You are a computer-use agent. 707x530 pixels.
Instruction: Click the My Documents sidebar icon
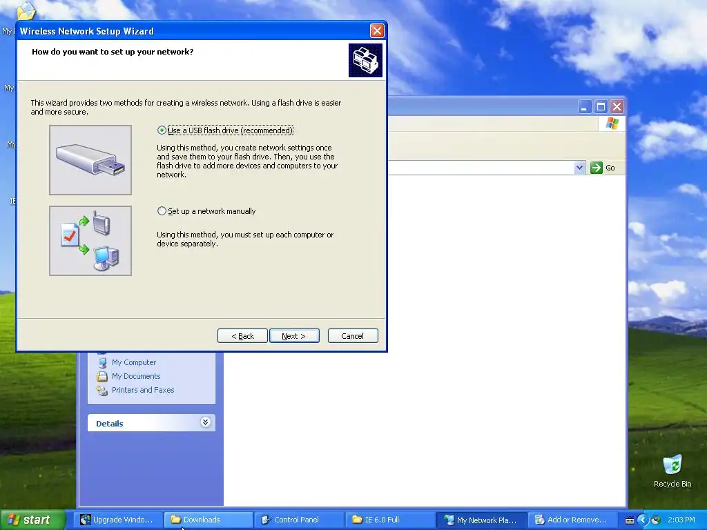tap(102, 376)
